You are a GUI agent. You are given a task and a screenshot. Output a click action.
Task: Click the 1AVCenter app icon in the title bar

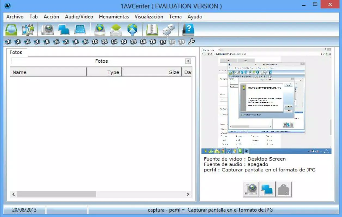[x=8, y=5]
